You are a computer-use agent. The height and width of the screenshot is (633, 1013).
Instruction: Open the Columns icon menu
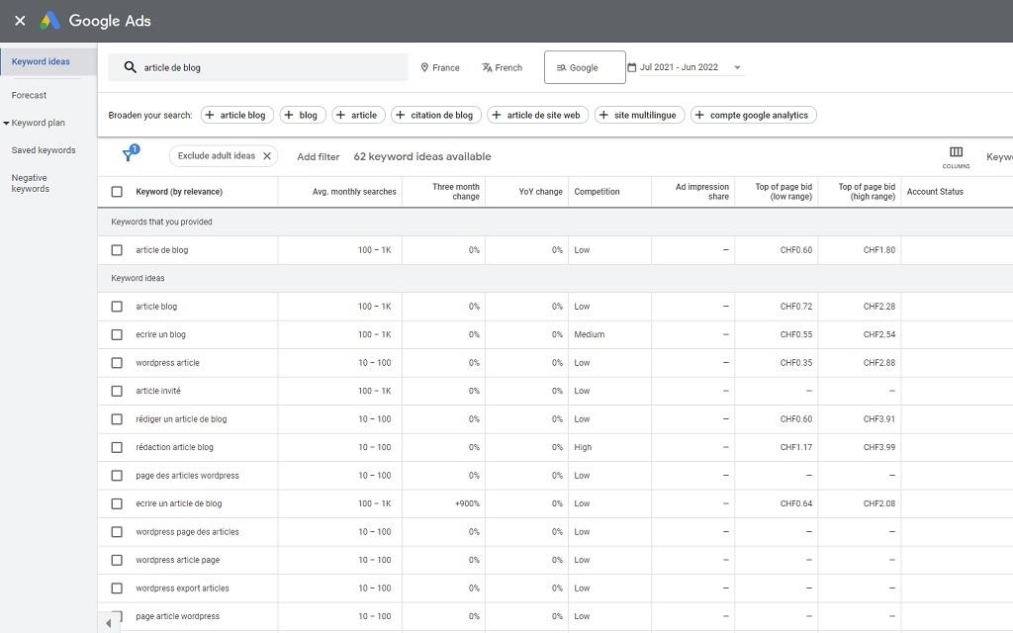(956, 156)
